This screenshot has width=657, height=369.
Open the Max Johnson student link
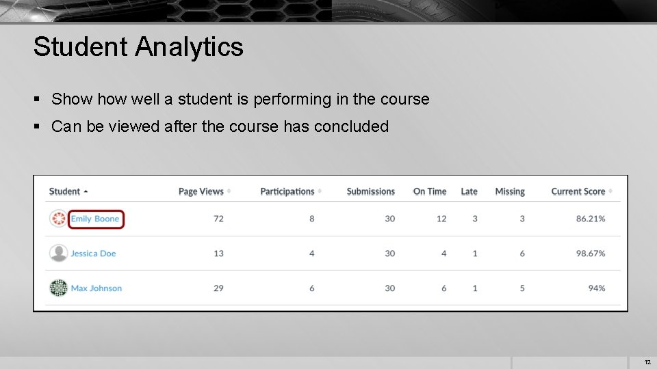pos(96,288)
